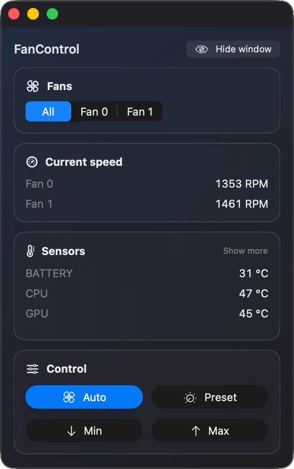Click the thermometer icon in the Sensors section
The height and width of the screenshot is (469, 294).
[30, 251]
